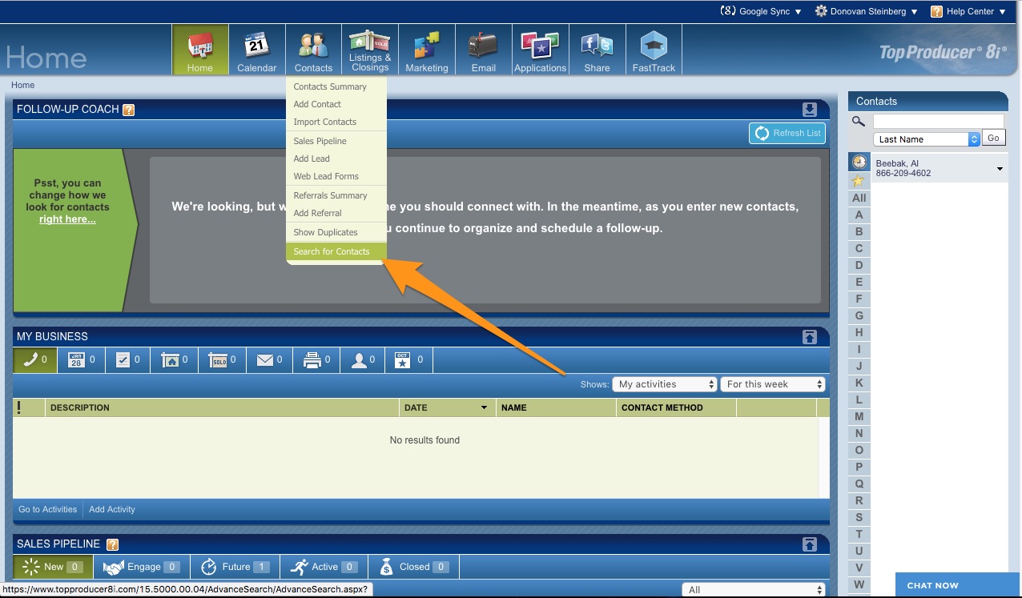
Task: Open the Google Sync dropdown
Action: (761, 11)
